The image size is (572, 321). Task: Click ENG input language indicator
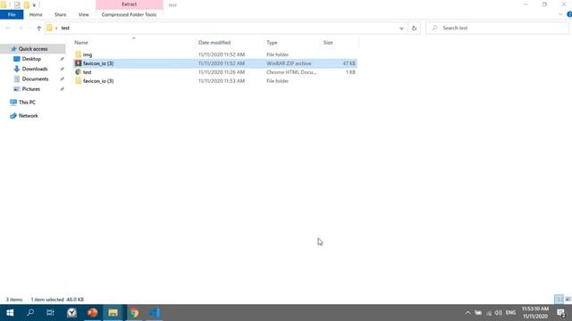point(510,313)
